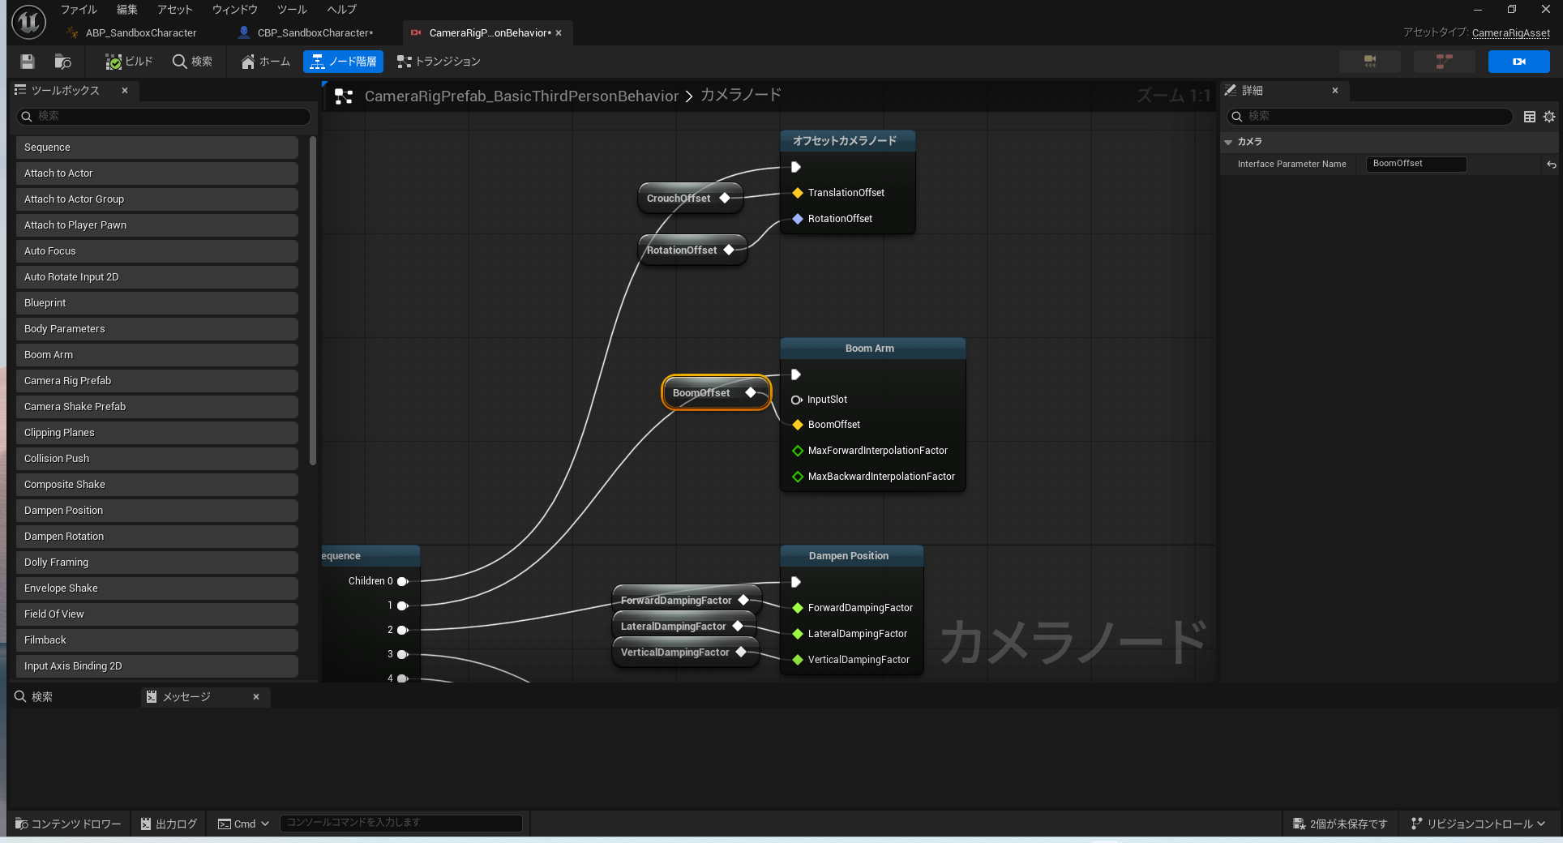This screenshot has height=843, width=1563.
Task: Switch to トランジション transitions view
Action: 439,62
